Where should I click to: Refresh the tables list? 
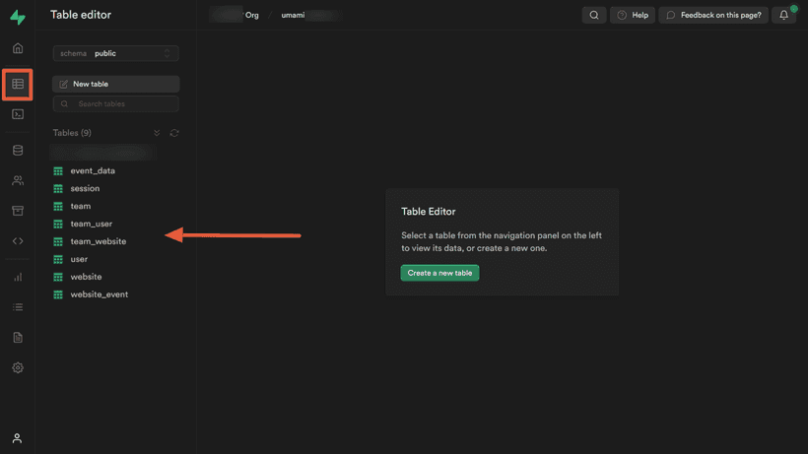174,133
